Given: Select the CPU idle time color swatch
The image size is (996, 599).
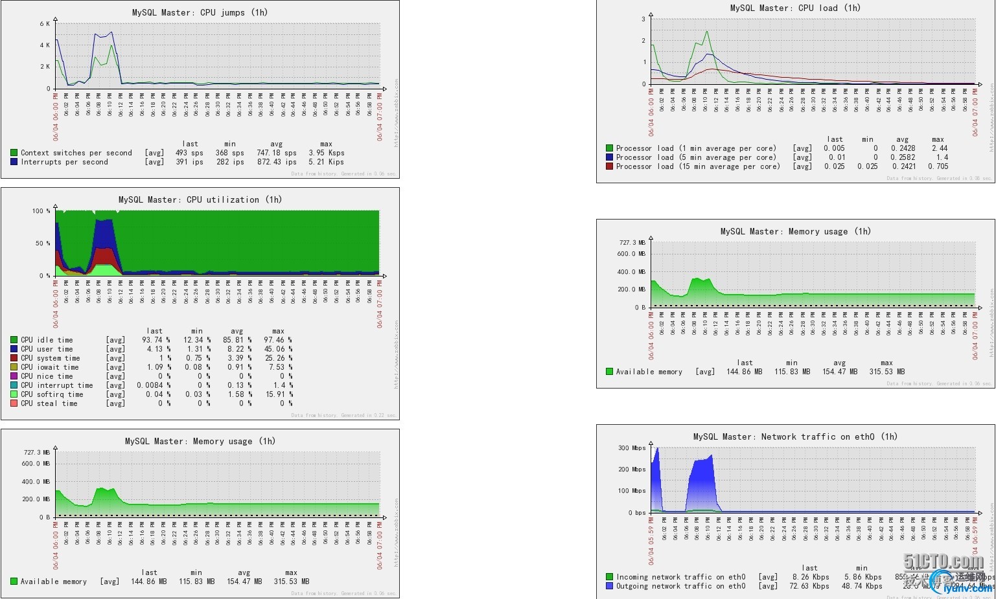Looking at the screenshot, I should (x=14, y=340).
